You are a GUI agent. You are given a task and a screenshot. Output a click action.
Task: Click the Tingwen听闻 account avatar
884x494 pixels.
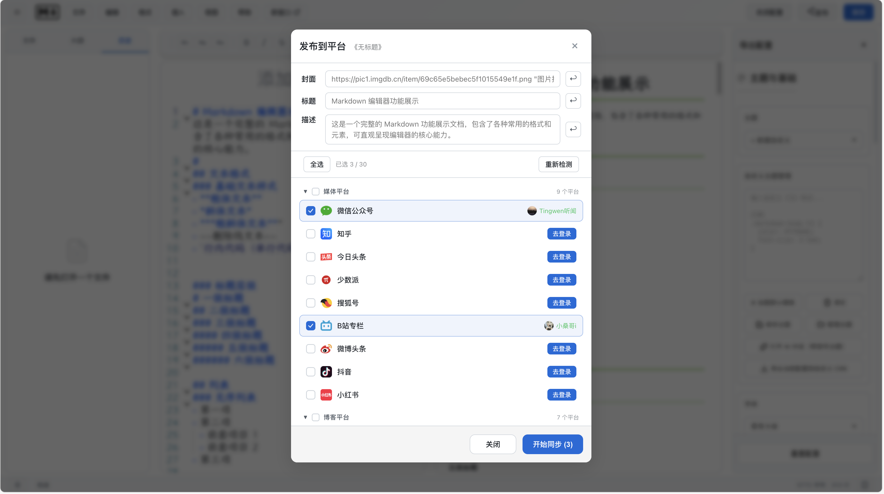[532, 211]
